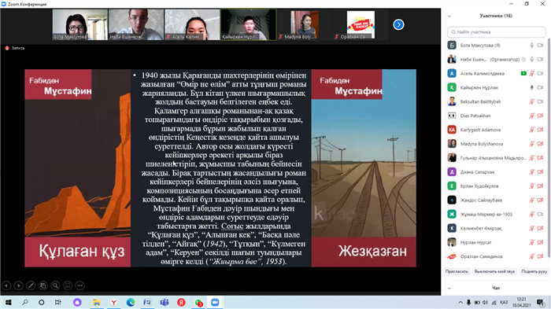Image resolution: width=551 pixels, height=309 pixels.
Task: Click the Поднять руку button
Action: tap(534, 271)
